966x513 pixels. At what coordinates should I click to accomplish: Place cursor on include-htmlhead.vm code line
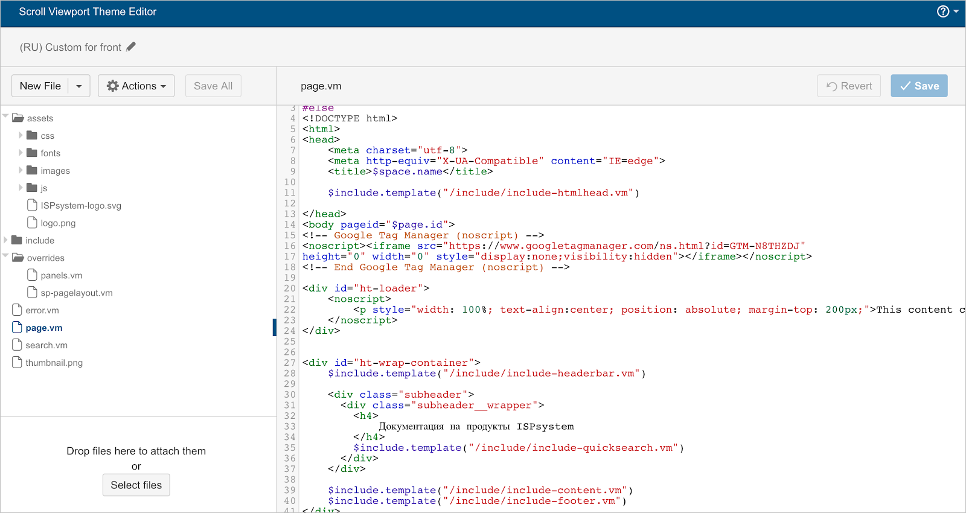[x=484, y=193]
